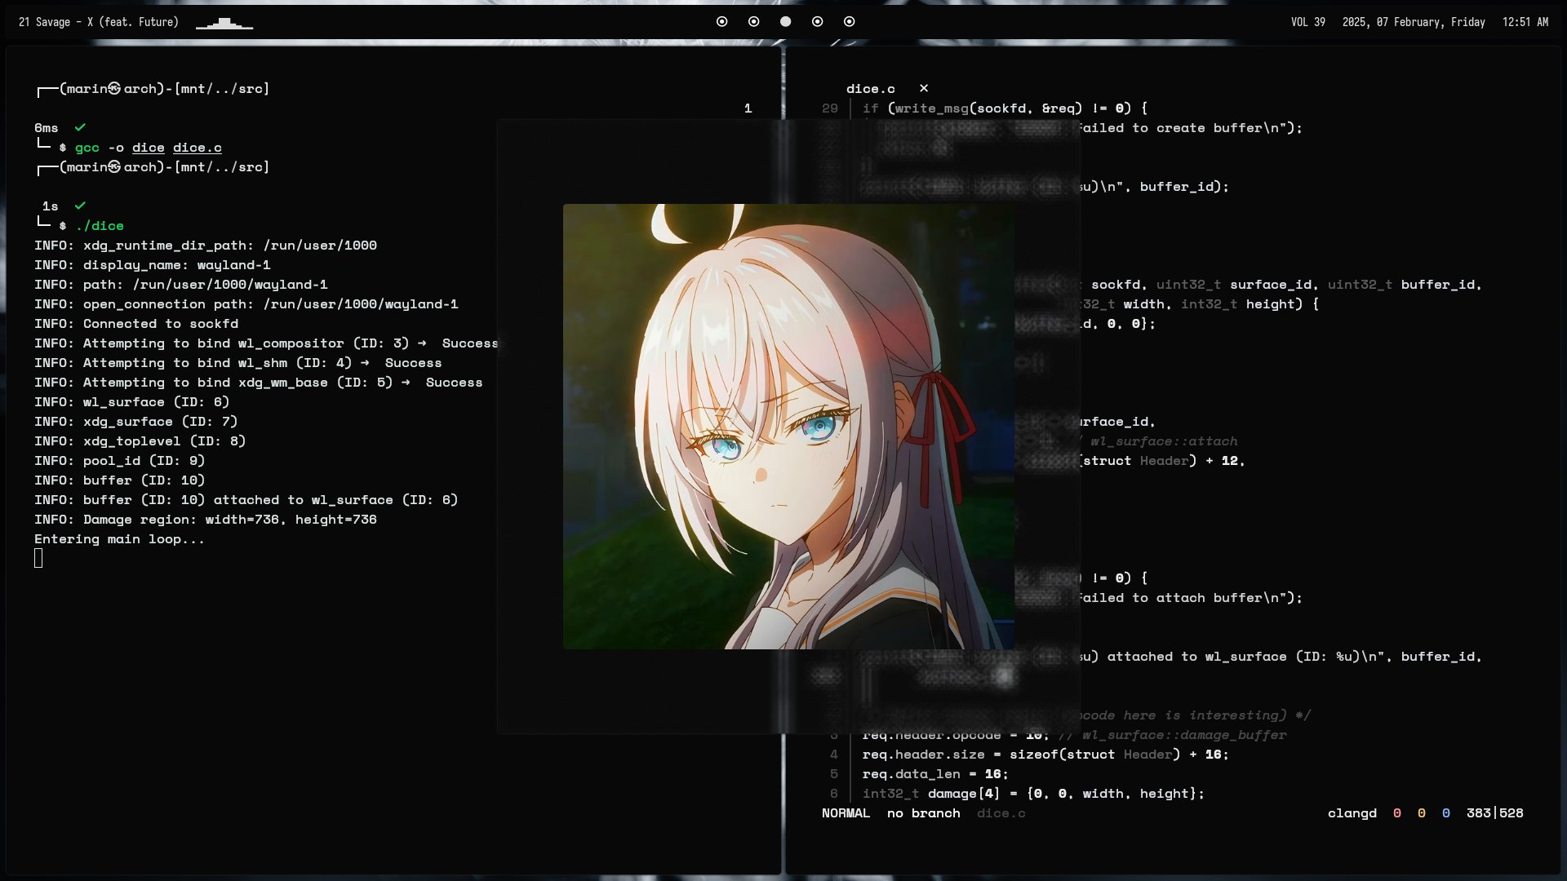The width and height of the screenshot is (1567, 881).
Task: Switch to the first workspace indicator
Action: coord(721,22)
